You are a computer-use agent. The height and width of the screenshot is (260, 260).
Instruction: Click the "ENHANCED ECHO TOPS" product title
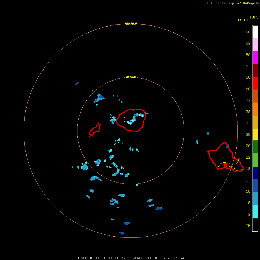point(101,258)
